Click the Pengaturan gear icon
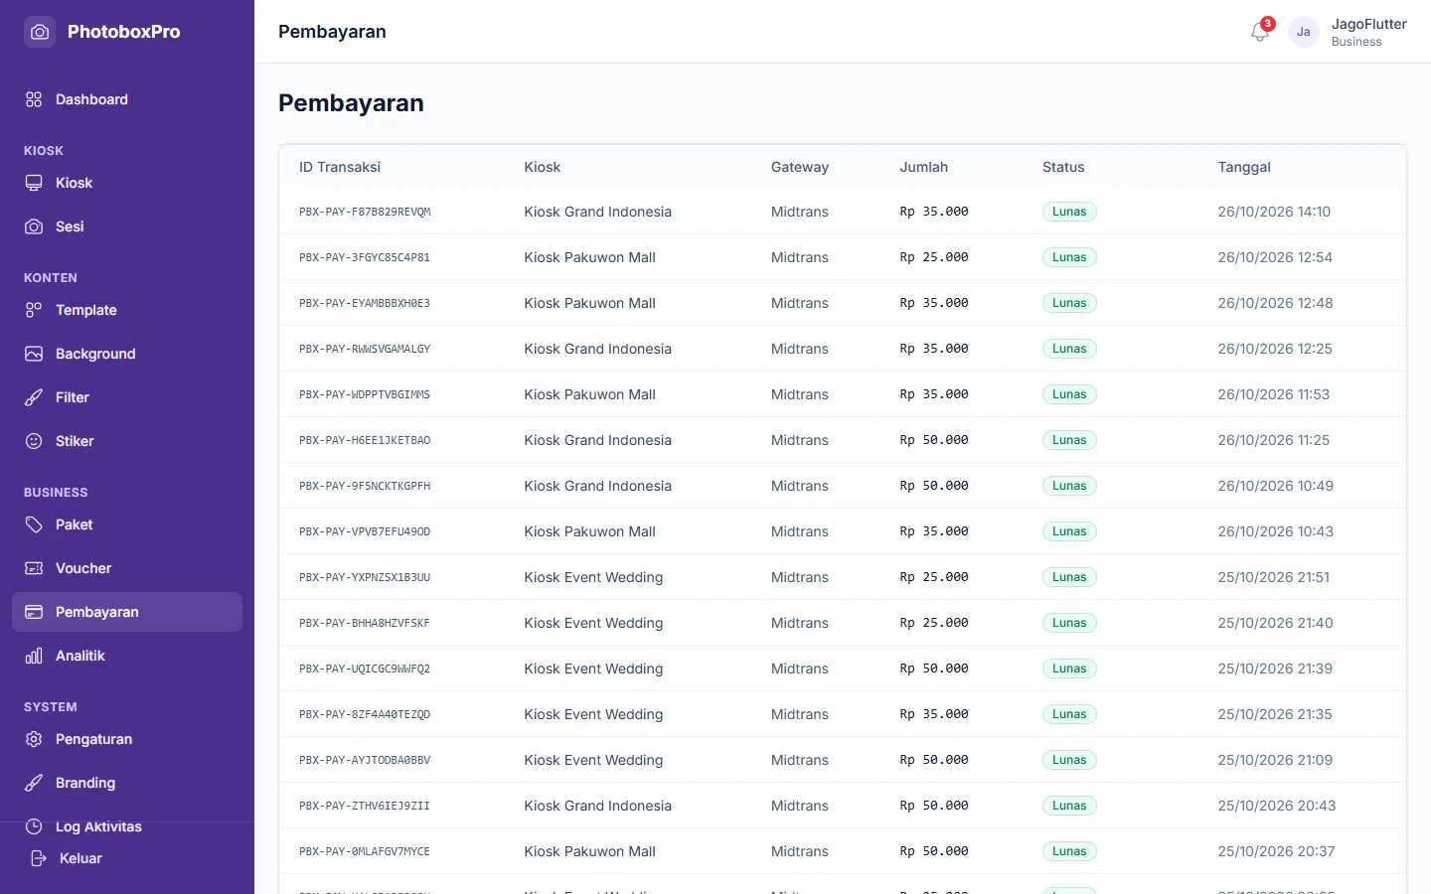 (34, 739)
